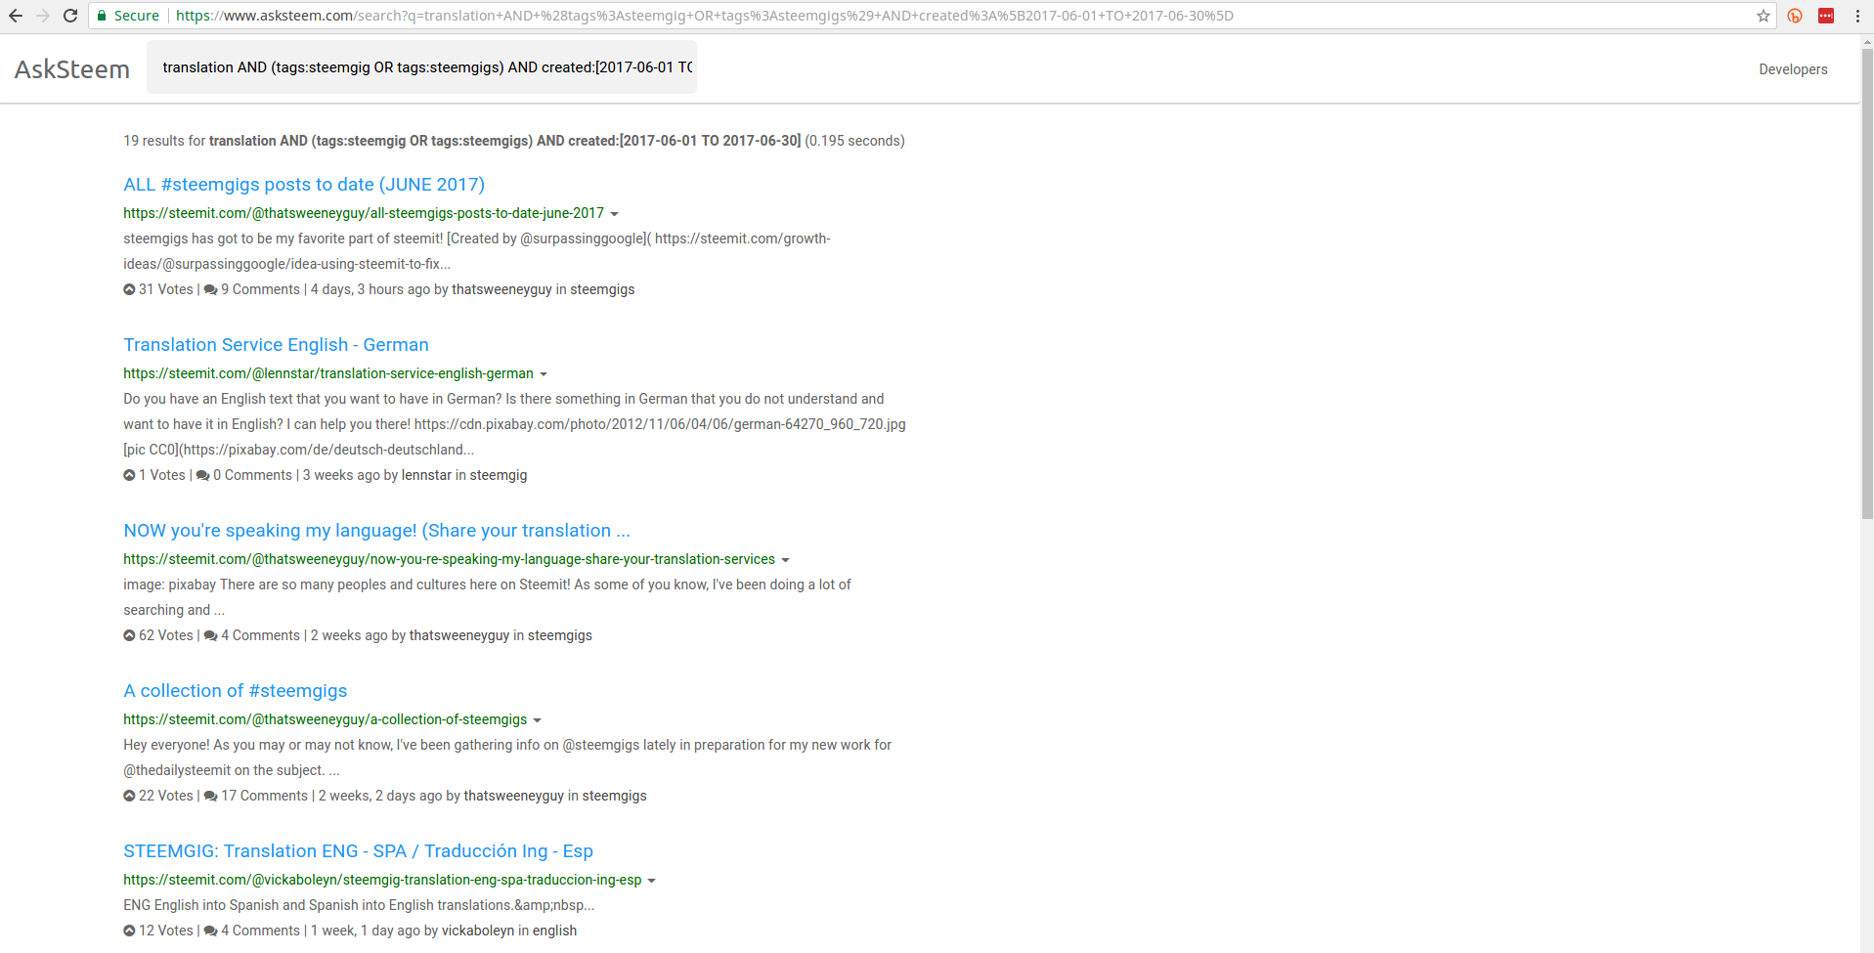Open the orange circular extension icon
Image resolution: width=1874 pixels, height=953 pixels.
tap(1795, 16)
